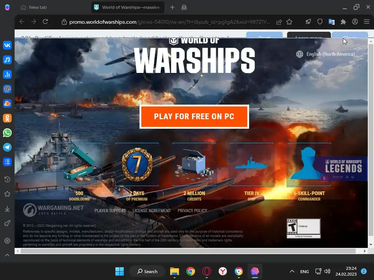View site security lock info
The width and height of the screenshot is (374, 280).
[x=64, y=22]
